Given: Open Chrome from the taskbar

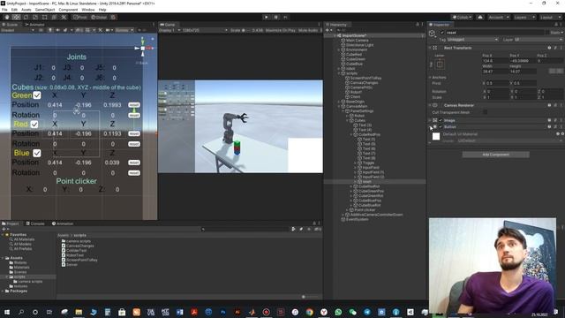Looking at the screenshot, I should 310,312.
